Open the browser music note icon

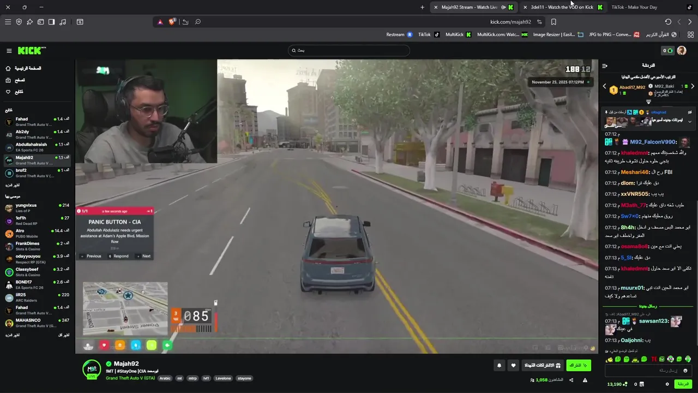point(63,22)
